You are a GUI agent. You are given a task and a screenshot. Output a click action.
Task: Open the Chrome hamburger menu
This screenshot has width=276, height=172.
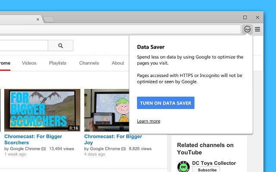pyautogui.click(x=257, y=29)
